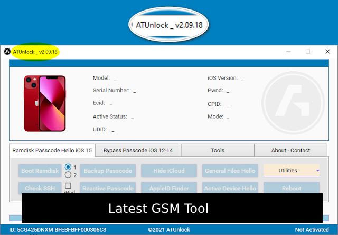The width and height of the screenshot is (338, 235).
Task: Click the Boot Ramdisk button
Action: [x=40, y=171]
